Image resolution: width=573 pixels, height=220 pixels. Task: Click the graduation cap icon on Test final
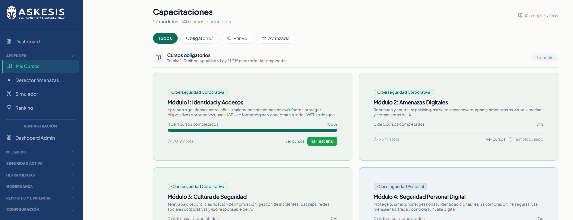pos(313,141)
